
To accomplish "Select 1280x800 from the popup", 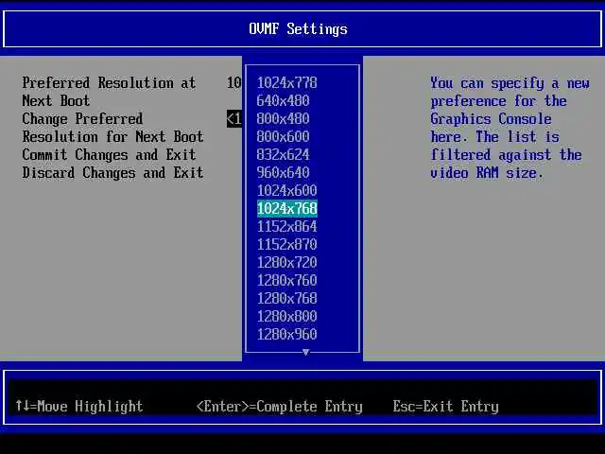I will pyautogui.click(x=286, y=316).
